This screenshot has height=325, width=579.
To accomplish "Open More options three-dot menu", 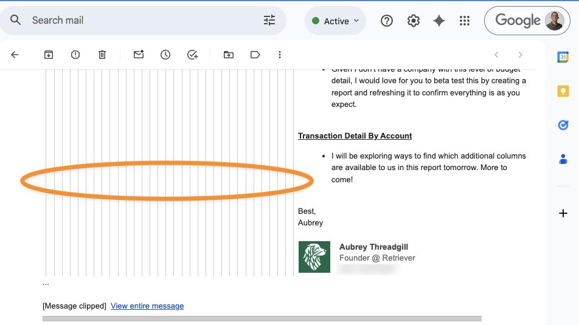I will click(280, 55).
